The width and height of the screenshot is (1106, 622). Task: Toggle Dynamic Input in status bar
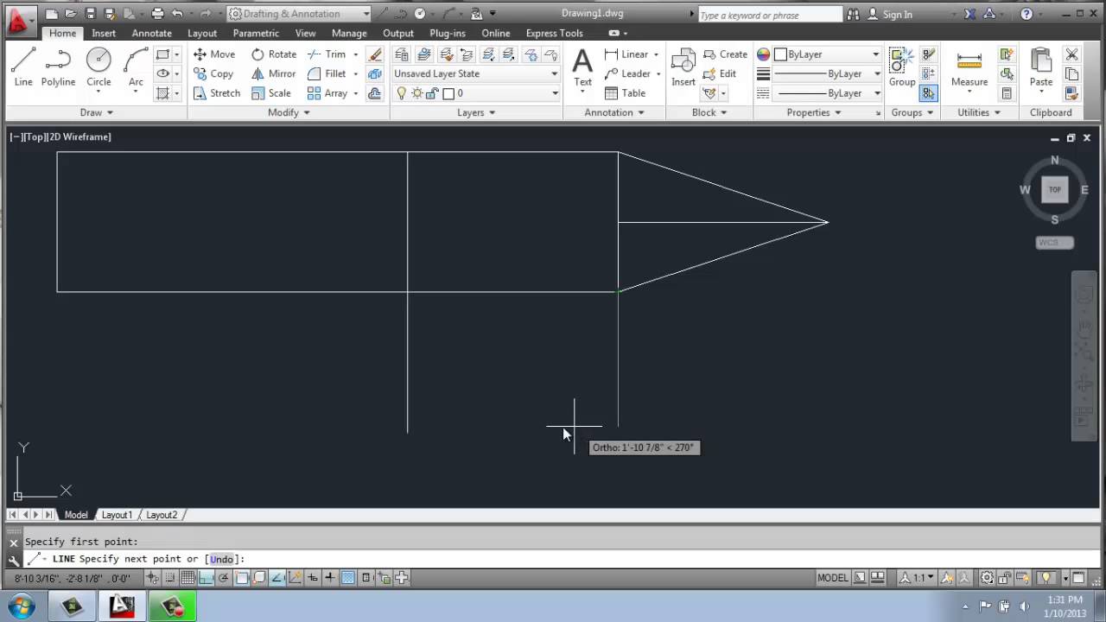coord(313,578)
